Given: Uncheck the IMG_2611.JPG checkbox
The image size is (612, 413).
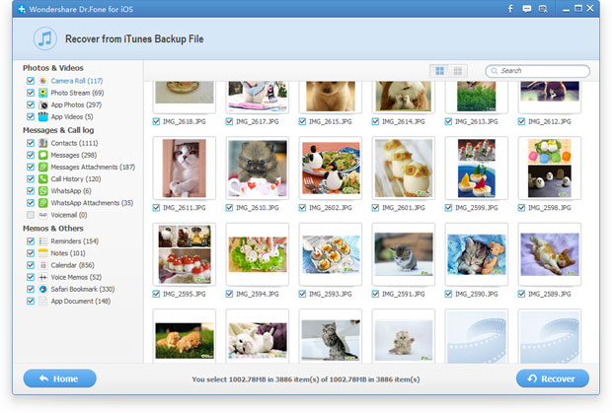Looking at the screenshot, I should point(156,208).
